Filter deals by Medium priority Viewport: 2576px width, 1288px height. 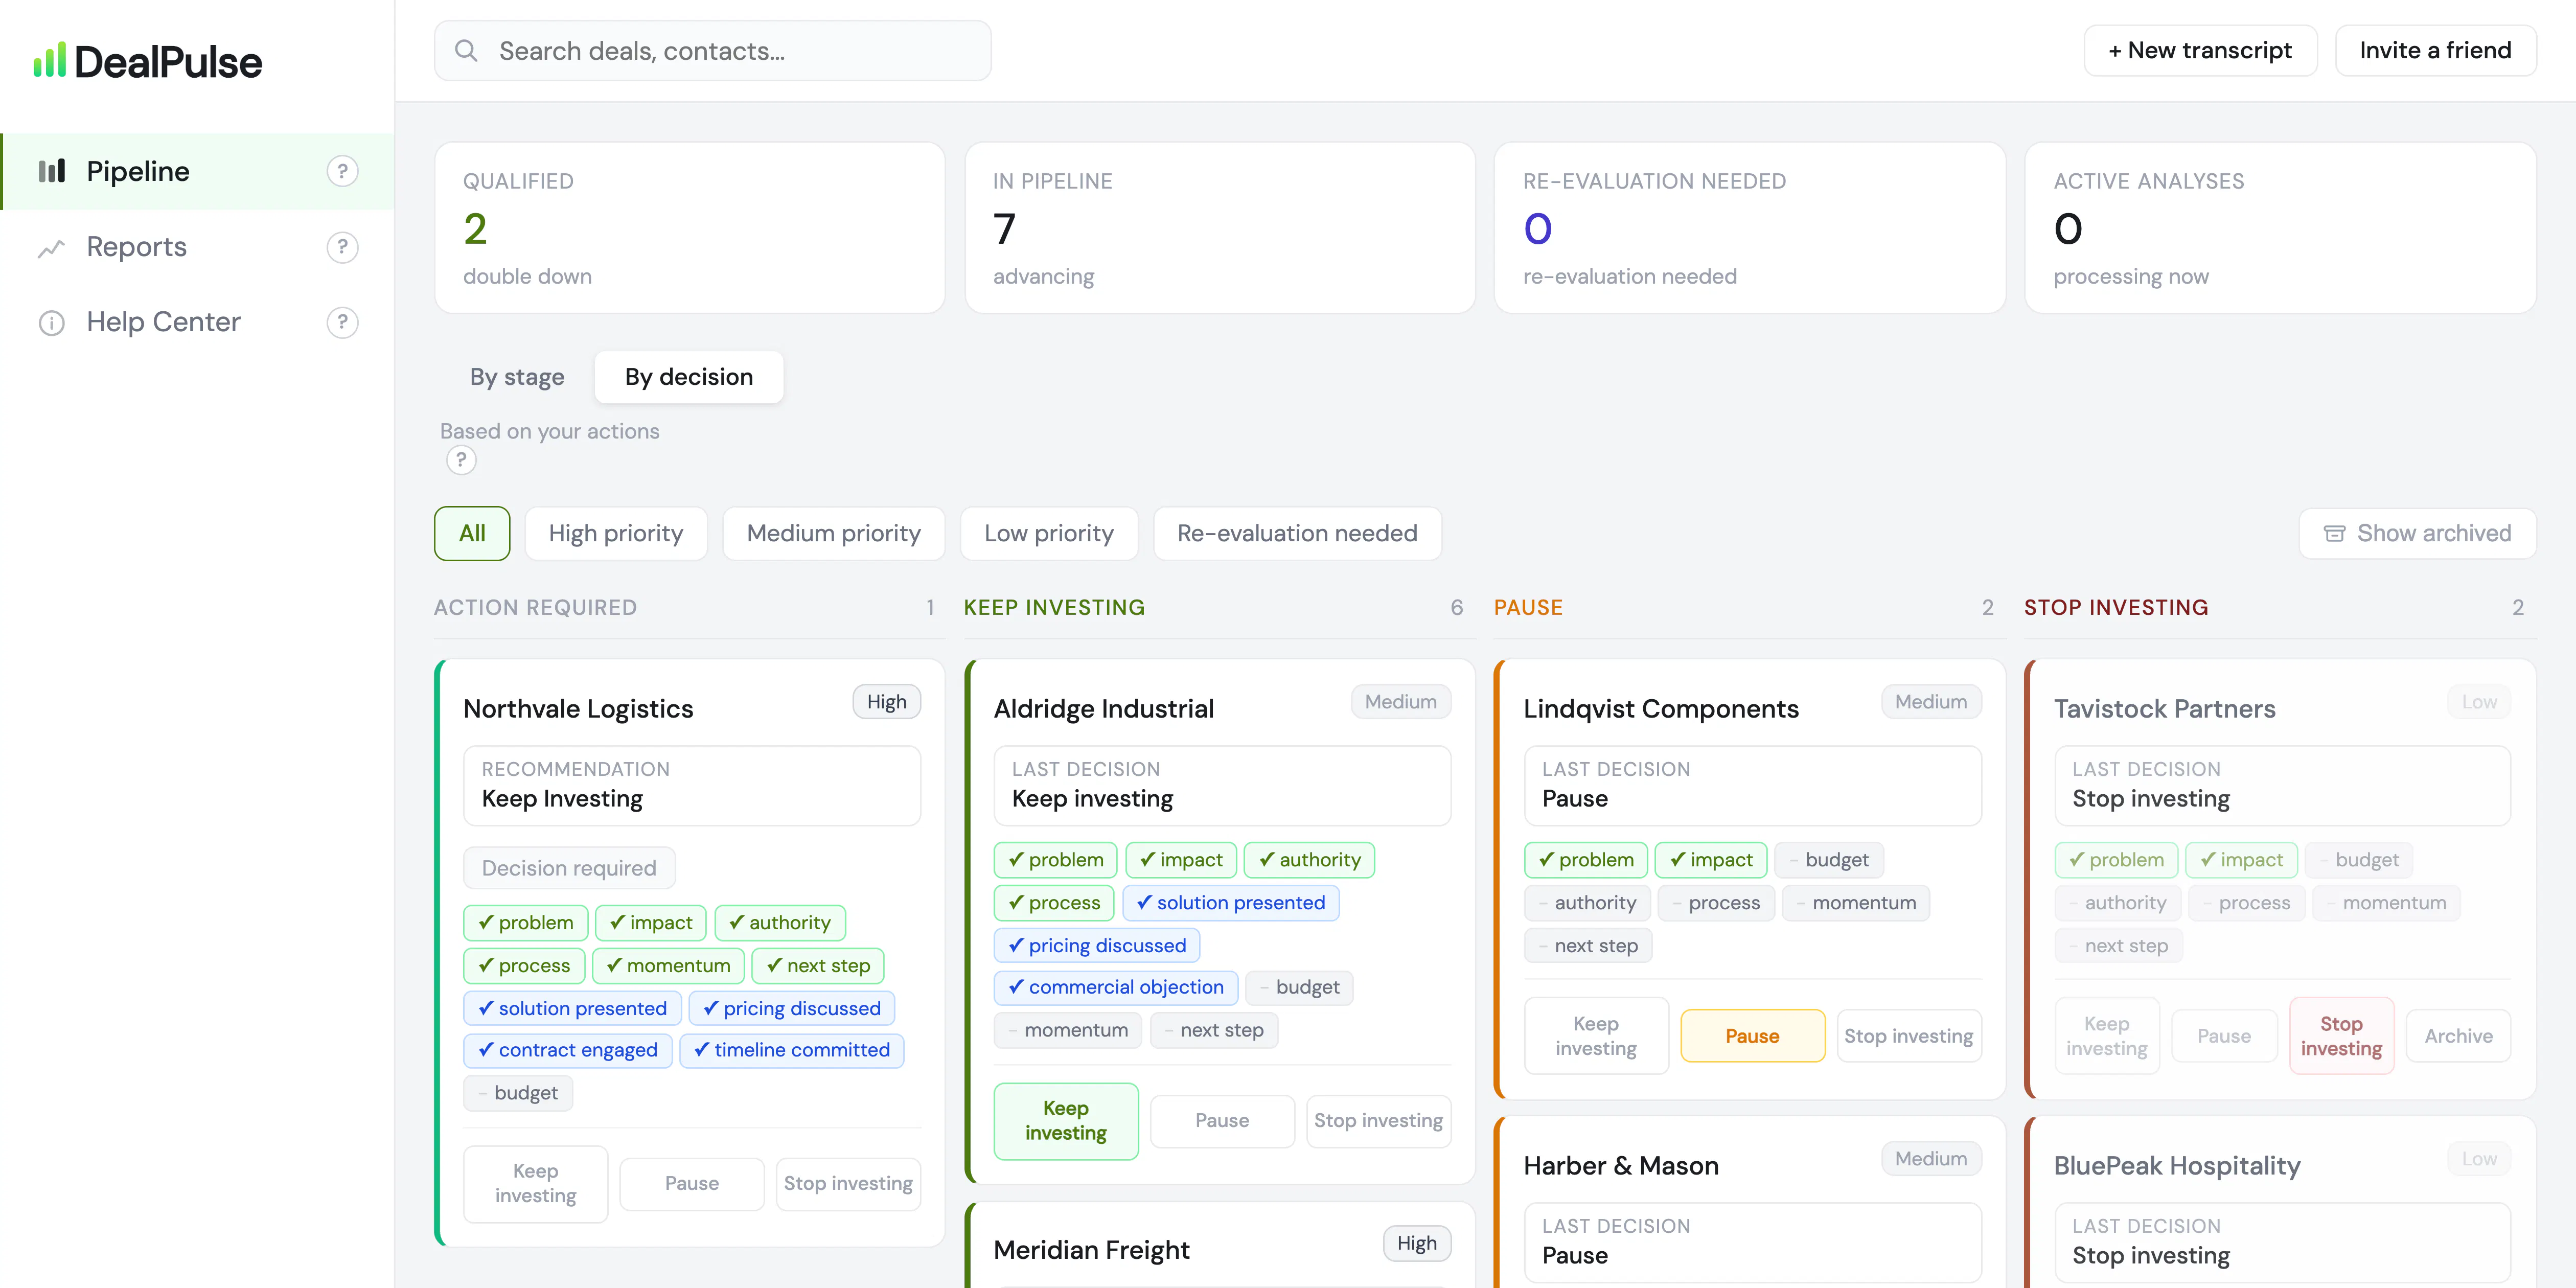tap(834, 533)
